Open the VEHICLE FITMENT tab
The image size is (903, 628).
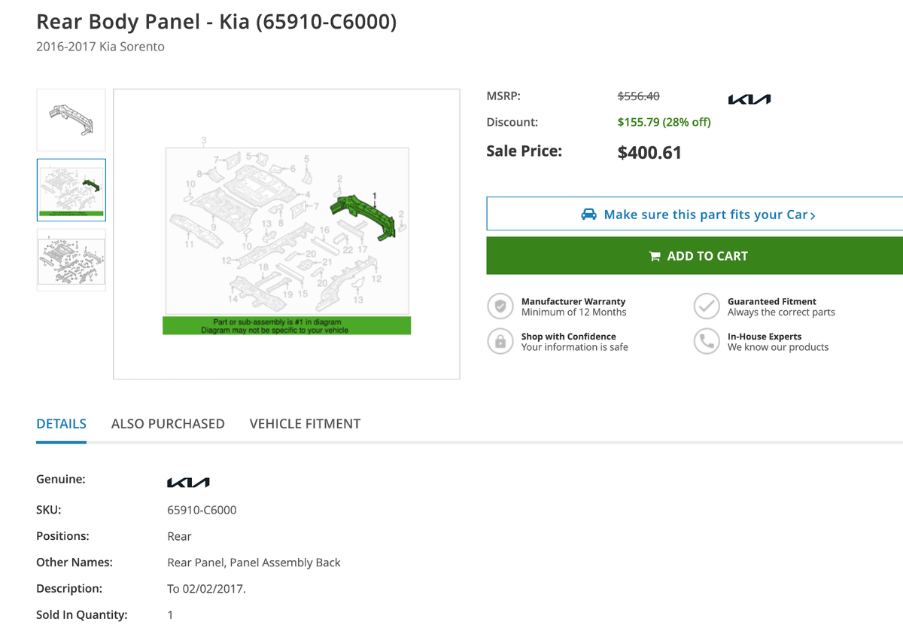[x=305, y=424]
